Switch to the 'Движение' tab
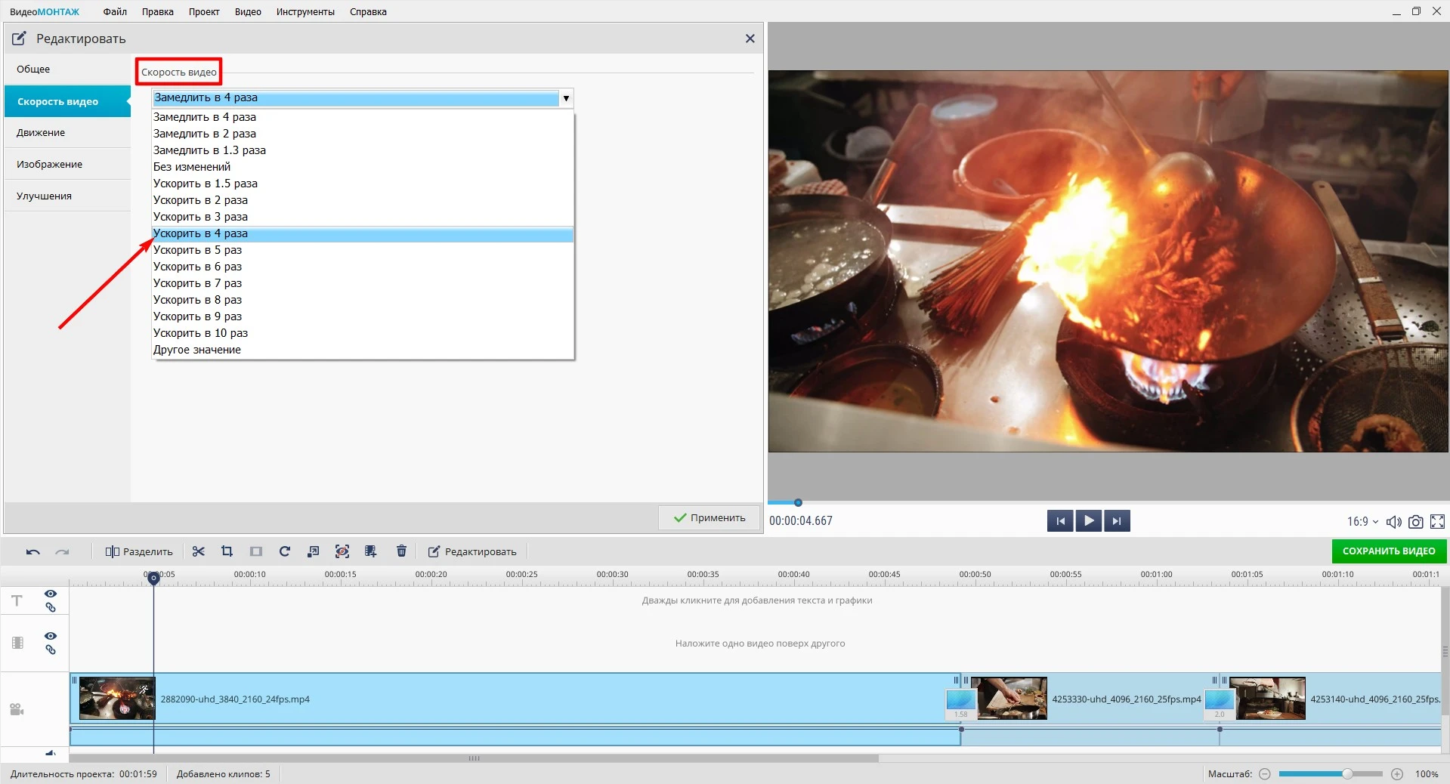Viewport: 1450px width, 784px height. click(x=41, y=132)
